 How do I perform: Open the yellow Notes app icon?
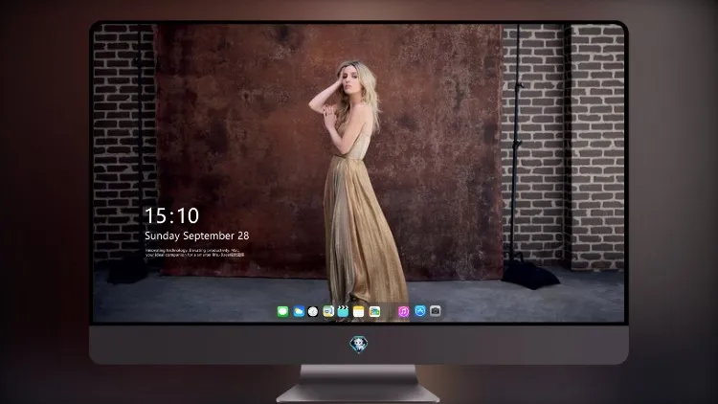(x=359, y=311)
